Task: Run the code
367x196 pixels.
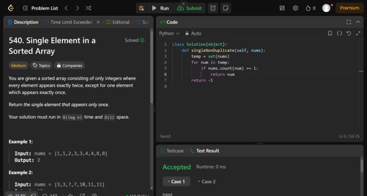Action: 160,8
